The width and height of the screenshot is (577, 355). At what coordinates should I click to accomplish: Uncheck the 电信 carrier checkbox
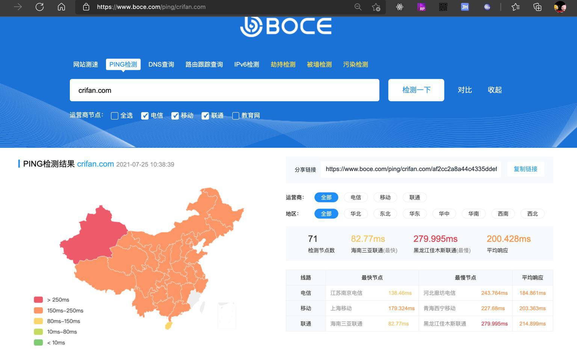145,116
